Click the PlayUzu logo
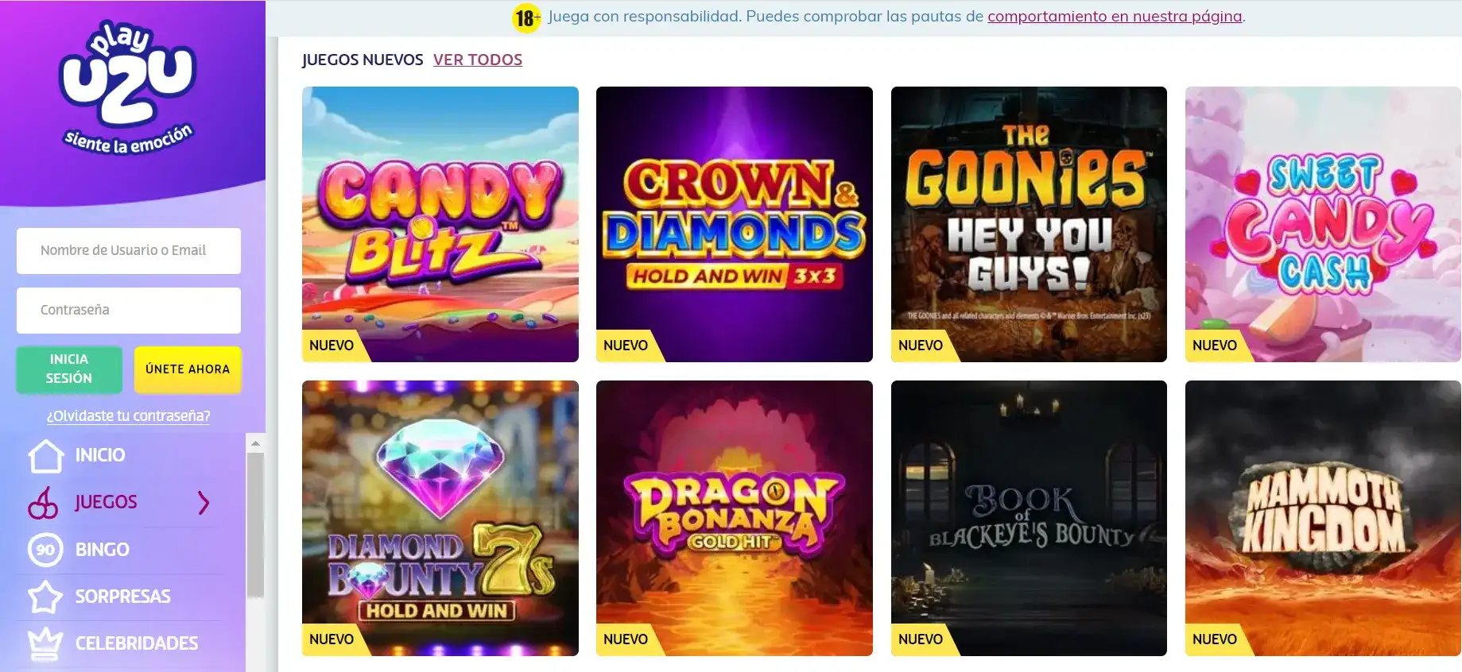Viewport: 1462px width, 672px height. click(x=127, y=87)
